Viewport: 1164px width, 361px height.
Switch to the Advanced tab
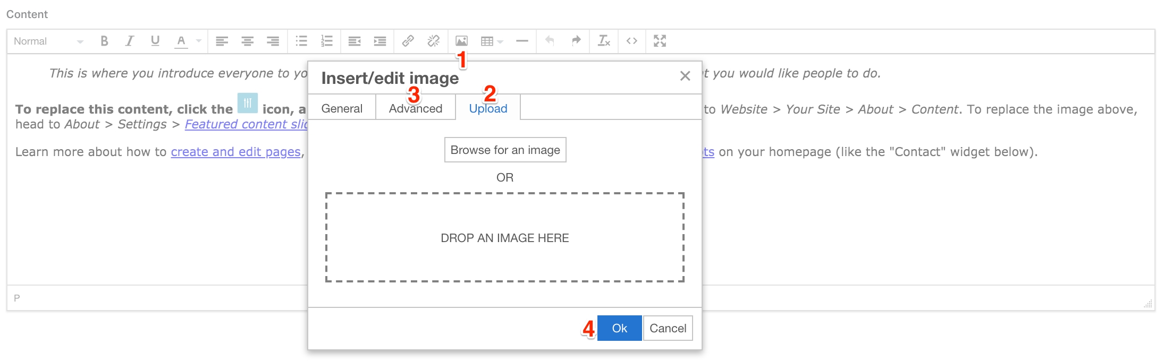(416, 108)
